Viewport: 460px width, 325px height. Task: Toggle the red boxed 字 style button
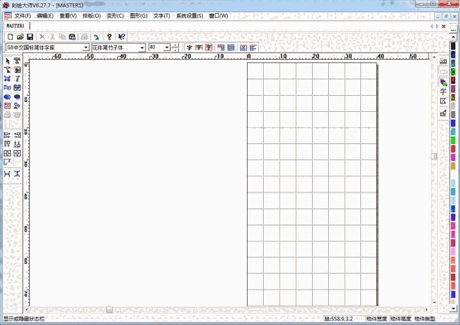(x=209, y=48)
